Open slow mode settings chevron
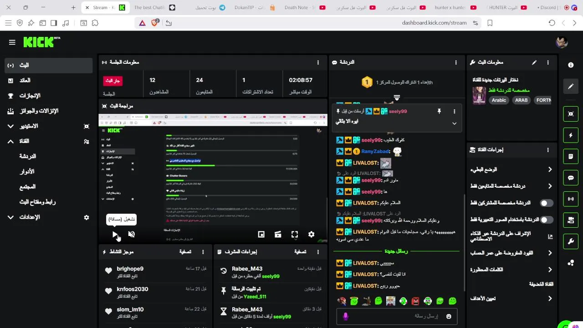Viewport: 583px width, 328px height. coord(550,169)
